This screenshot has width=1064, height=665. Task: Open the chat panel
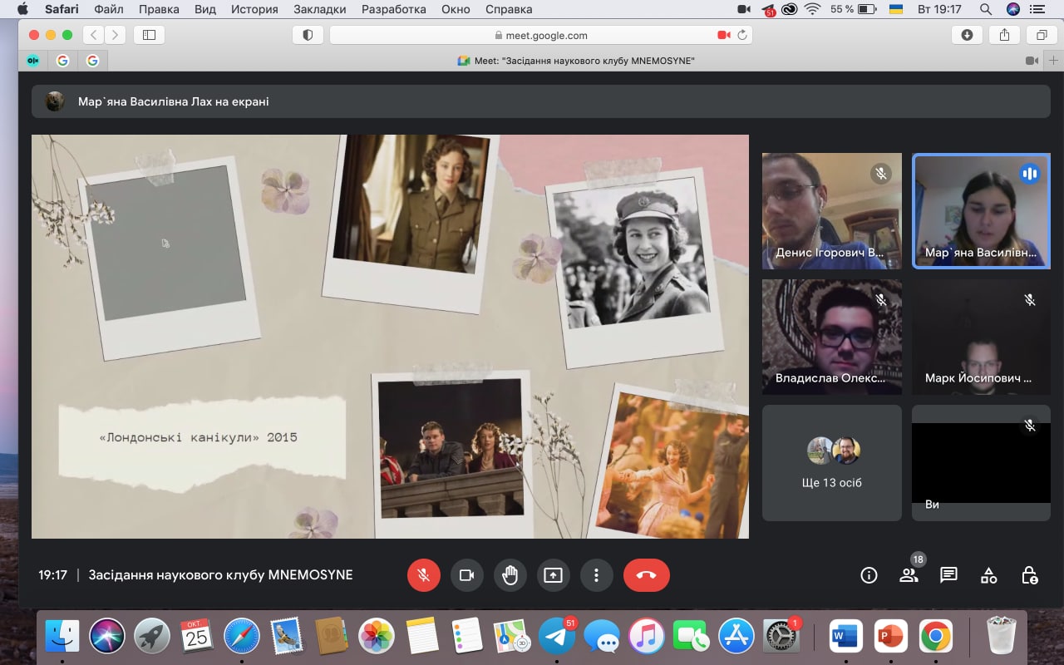[x=948, y=575]
